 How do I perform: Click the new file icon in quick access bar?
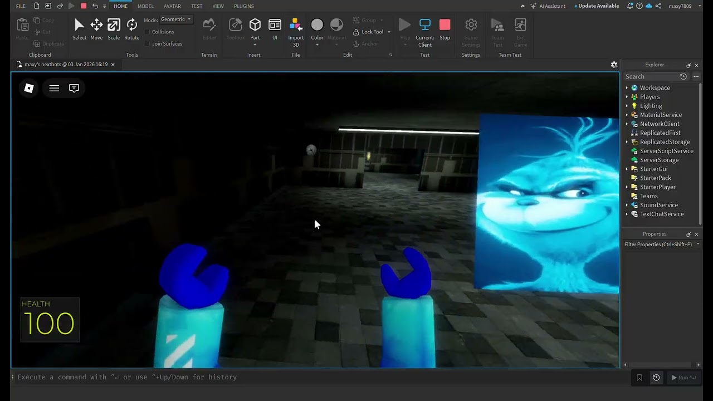(x=37, y=6)
